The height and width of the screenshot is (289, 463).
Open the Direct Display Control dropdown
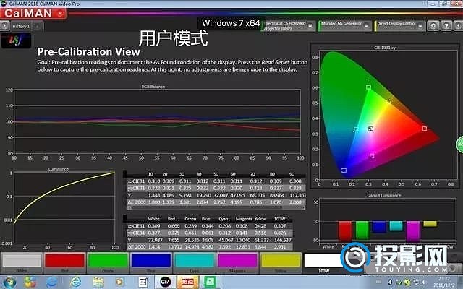(x=405, y=25)
